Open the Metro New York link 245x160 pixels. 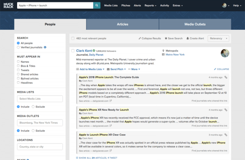tap(175, 55)
